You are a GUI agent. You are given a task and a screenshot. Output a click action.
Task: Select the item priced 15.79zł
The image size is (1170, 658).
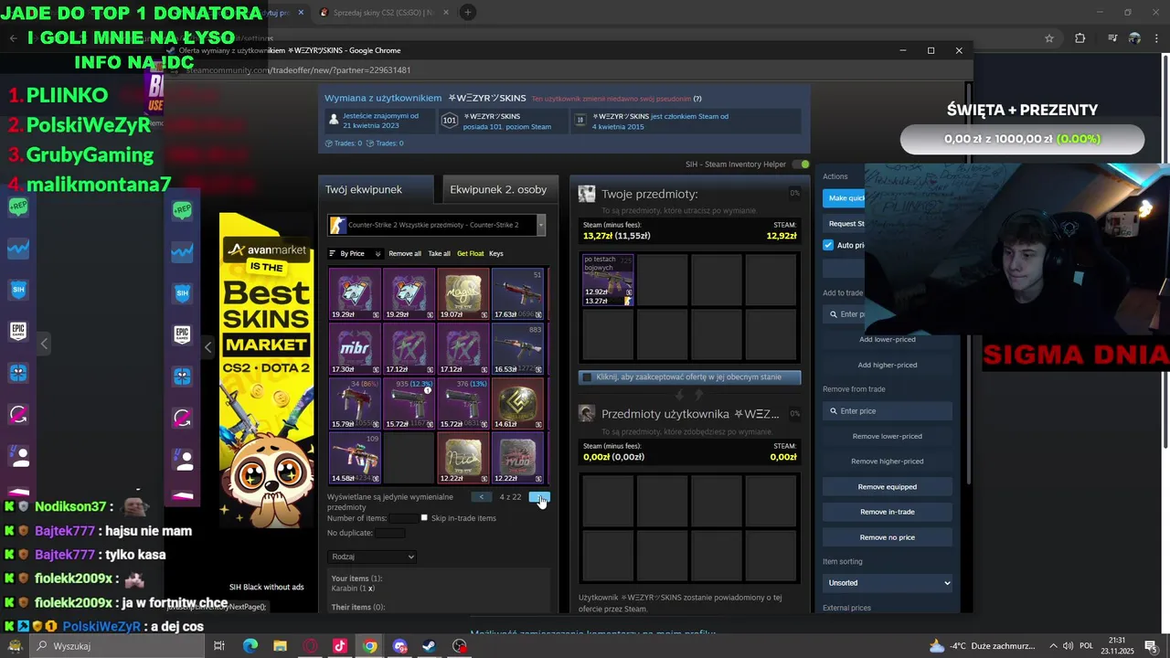(x=355, y=403)
